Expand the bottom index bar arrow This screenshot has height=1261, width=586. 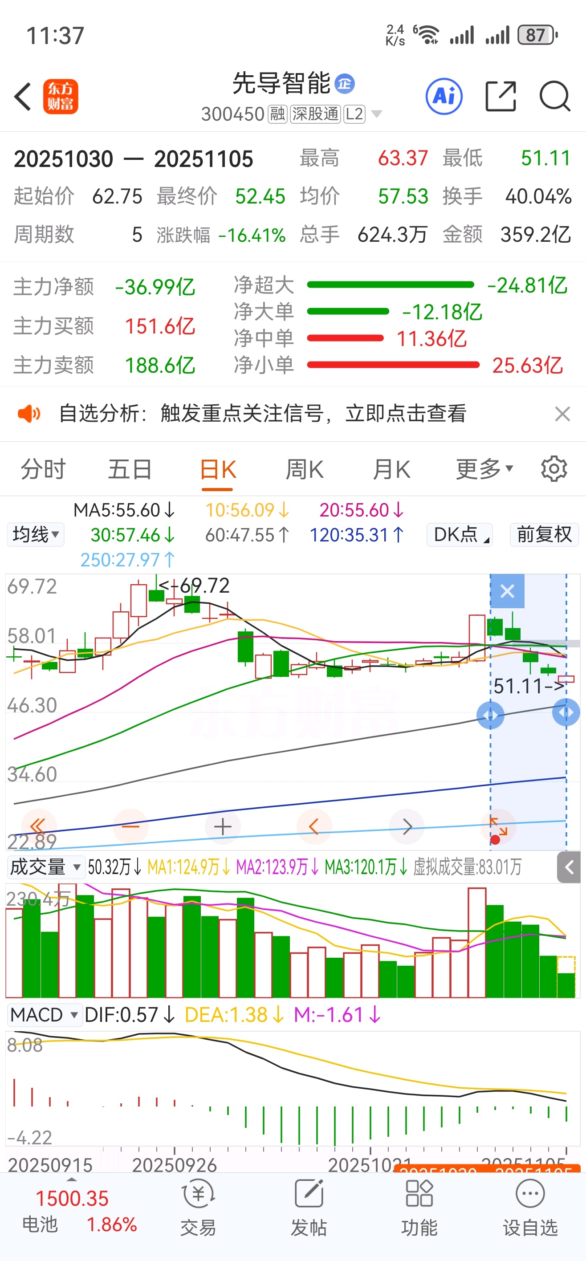(x=72, y=1179)
